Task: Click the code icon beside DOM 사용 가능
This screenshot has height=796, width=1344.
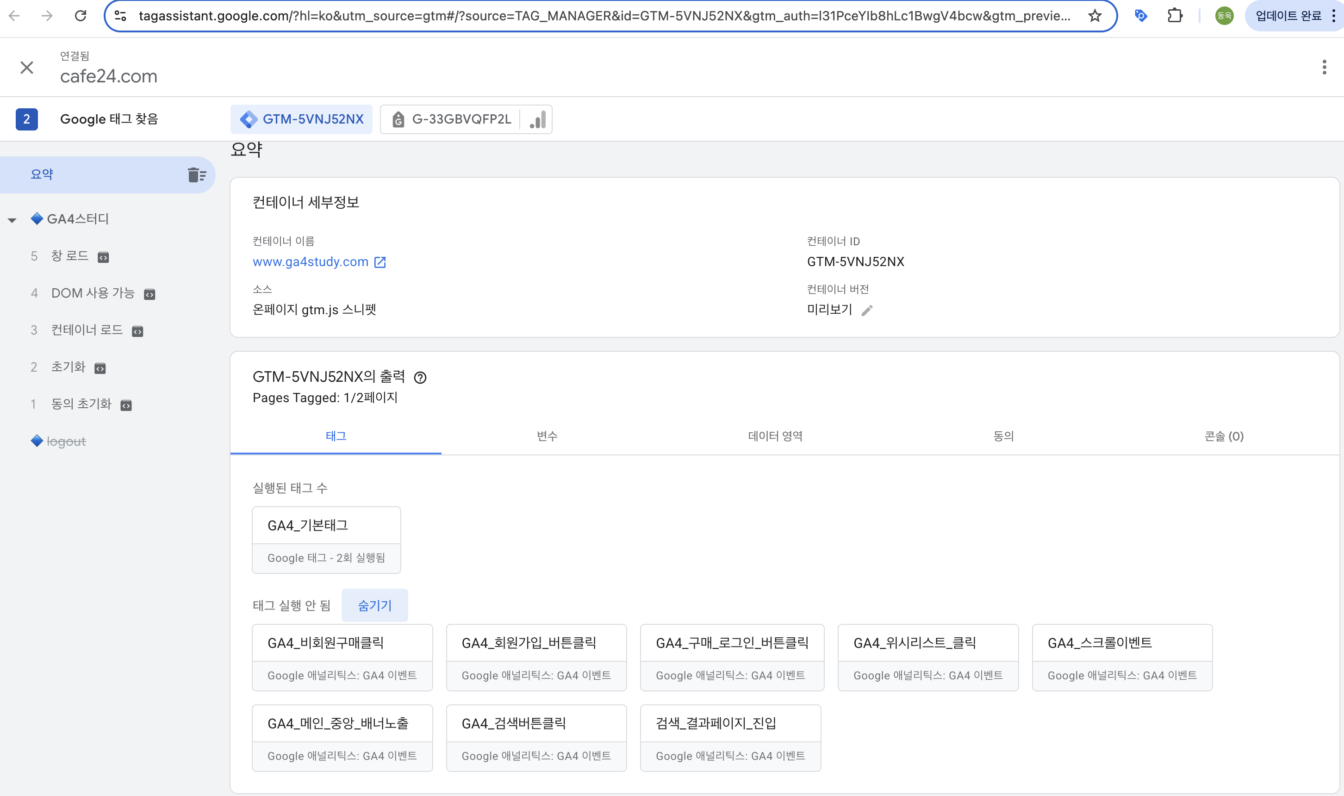Action: pos(149,294)
